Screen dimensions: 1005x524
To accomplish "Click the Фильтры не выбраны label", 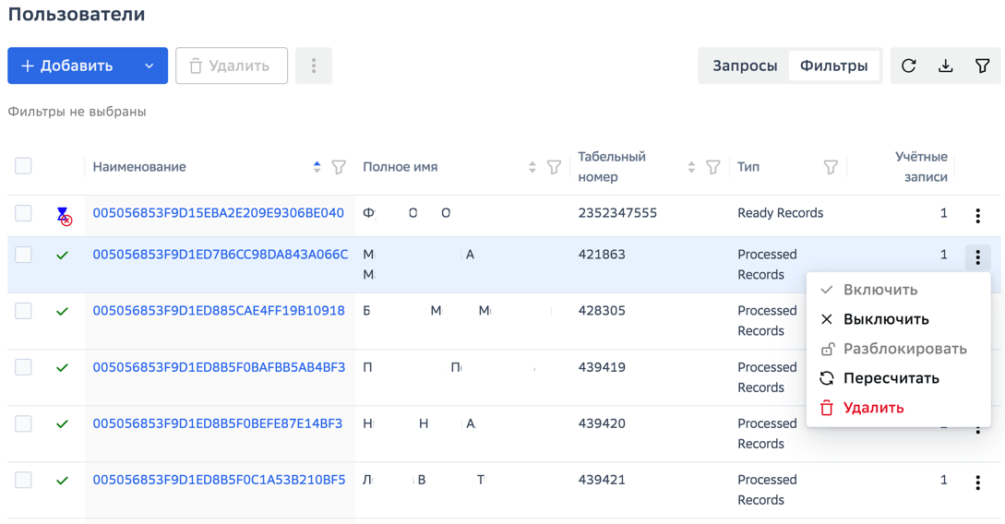I will click(x=77, y=112).
